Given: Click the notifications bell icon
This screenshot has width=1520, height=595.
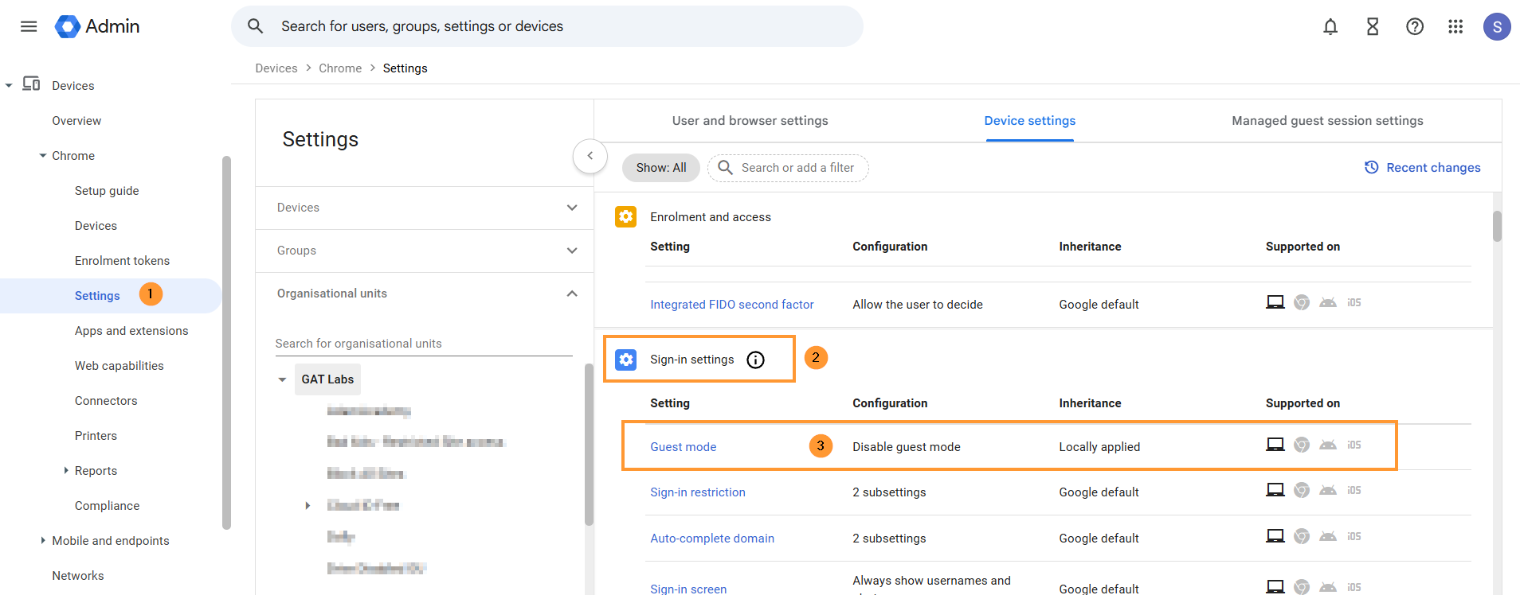Looking at the screenshot, I should pos(1330,27).
